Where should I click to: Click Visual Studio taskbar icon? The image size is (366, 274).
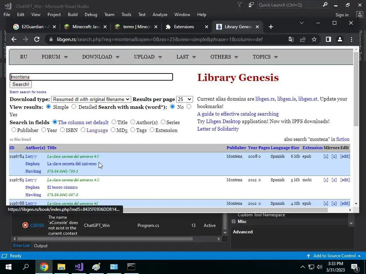[x=79, y=267]
